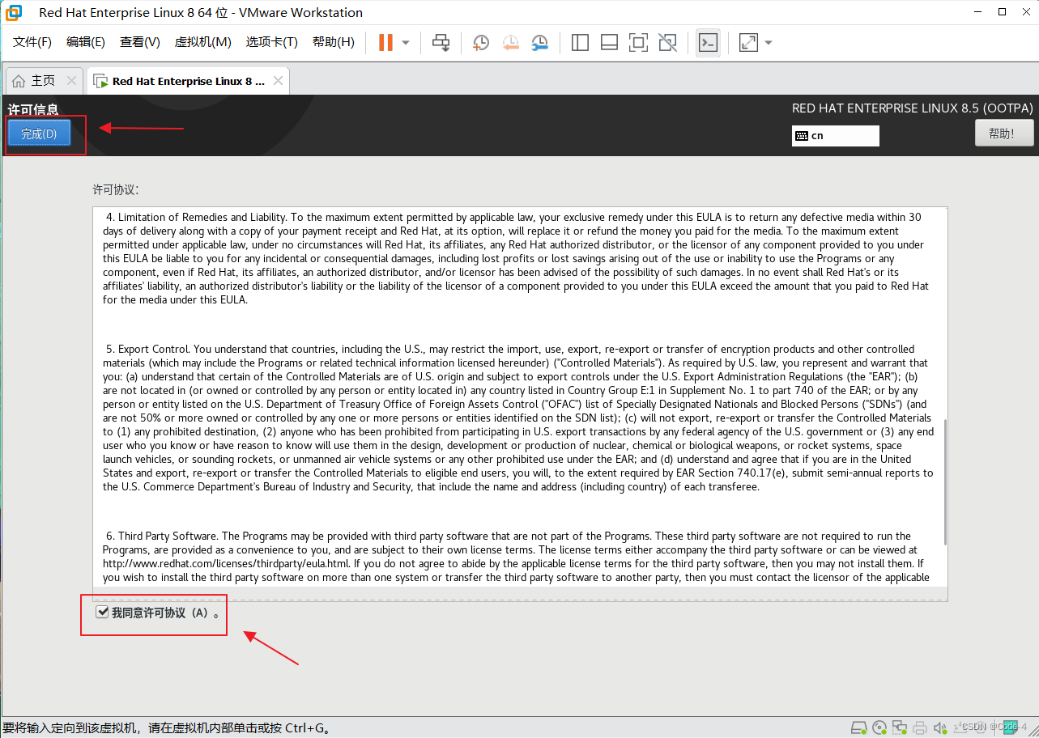Open the 文件(F) menu
Screen dimensions: 1039x738
[x=32, y=42]
